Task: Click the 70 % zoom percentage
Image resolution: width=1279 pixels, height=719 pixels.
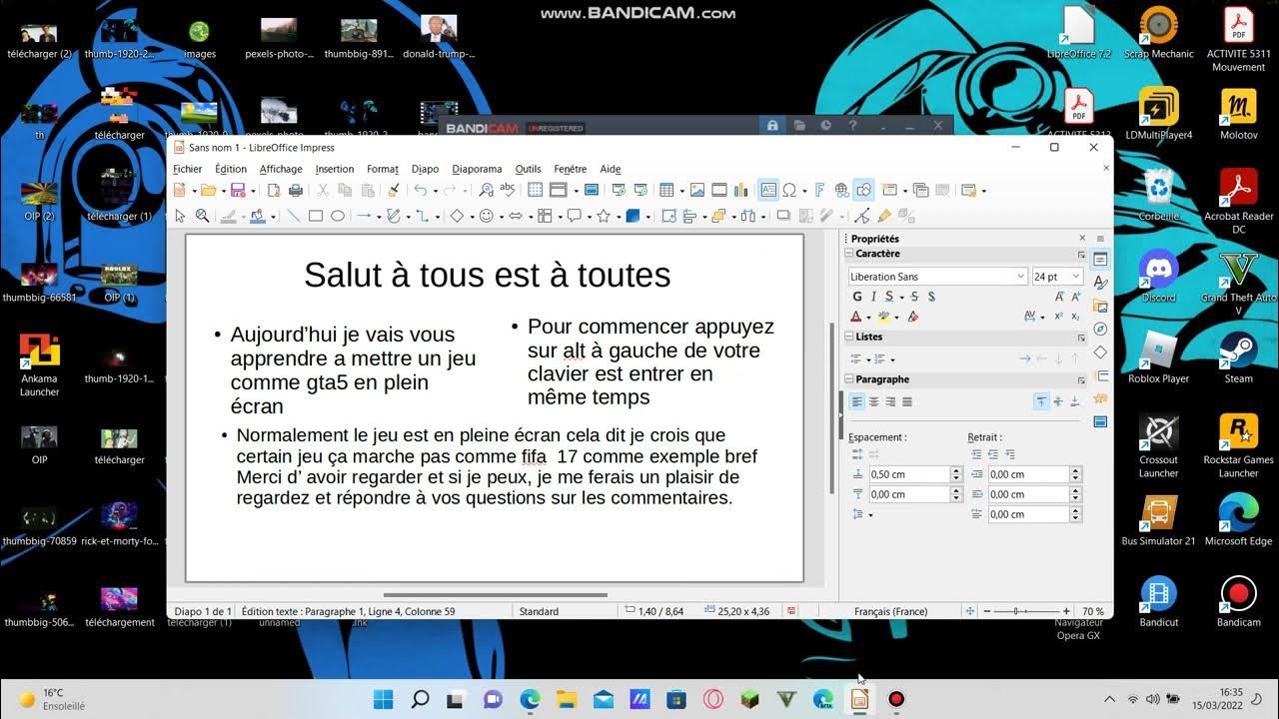Action: [1092, 611]
